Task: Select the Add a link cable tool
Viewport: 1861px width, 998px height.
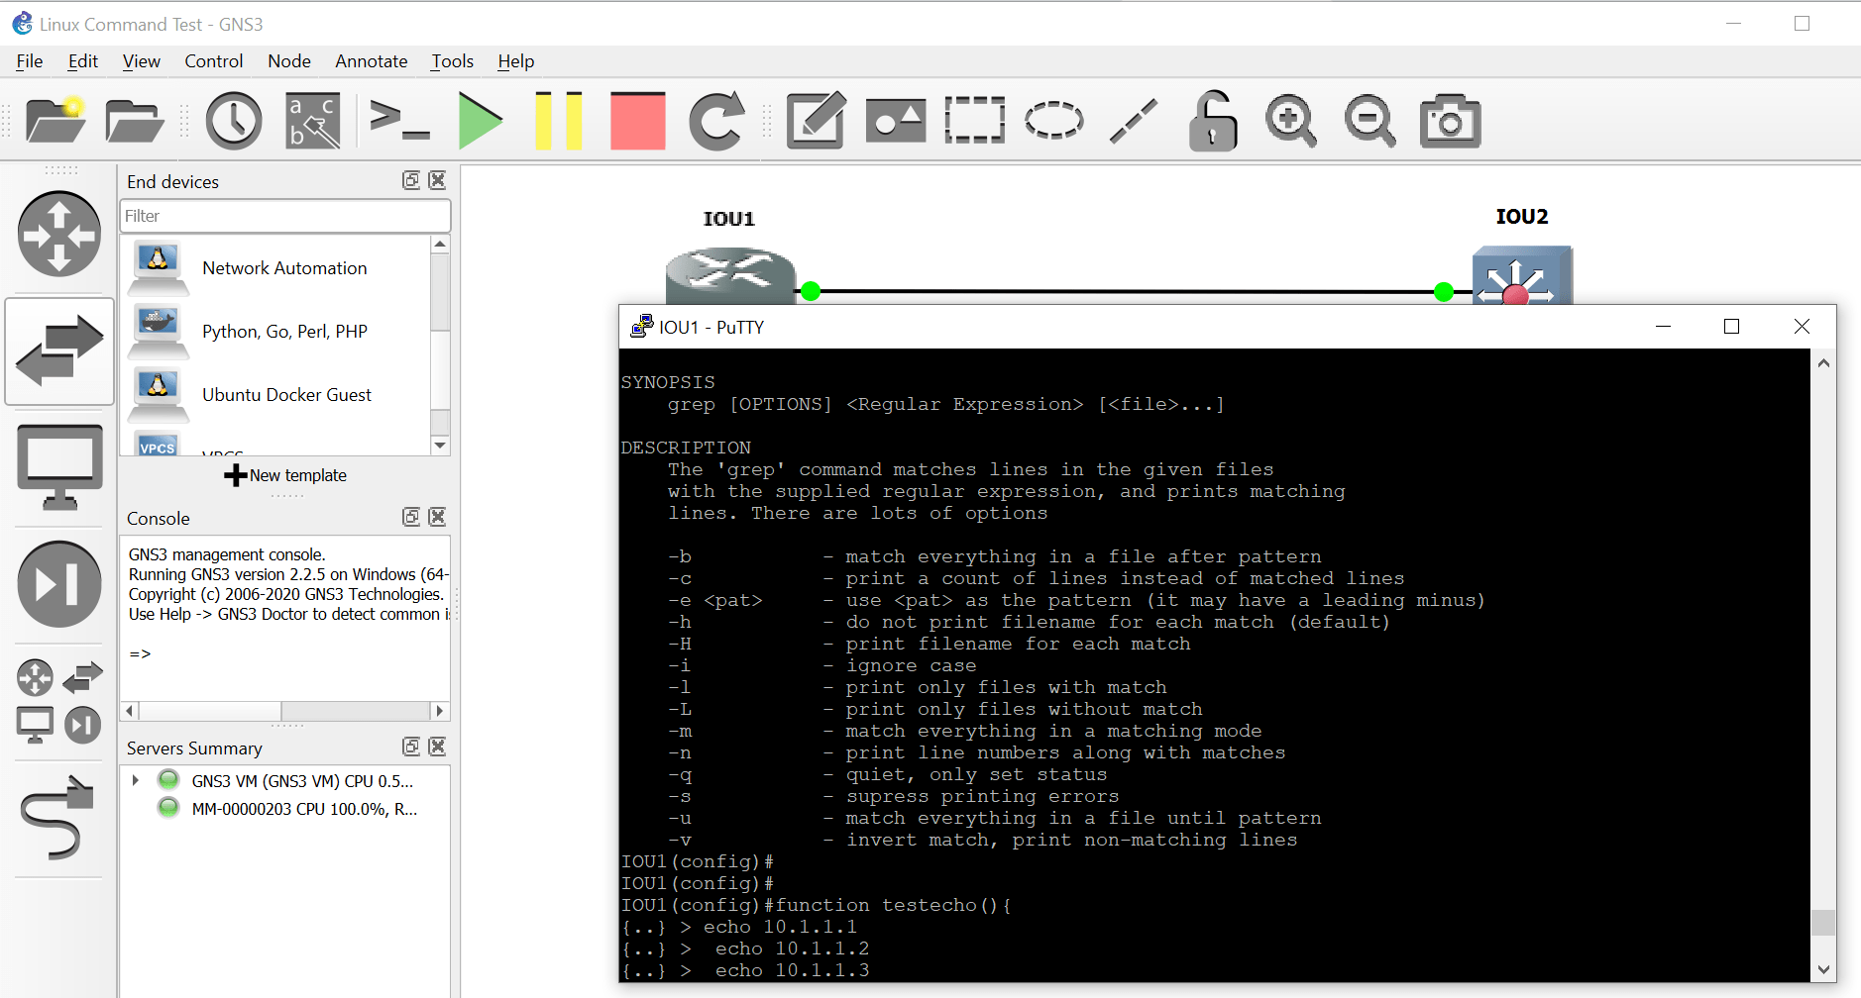Action: coord(57,818)
